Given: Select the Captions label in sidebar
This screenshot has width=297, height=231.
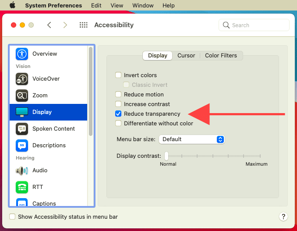Looking at the screenshot, I should [x=44, y=203].
